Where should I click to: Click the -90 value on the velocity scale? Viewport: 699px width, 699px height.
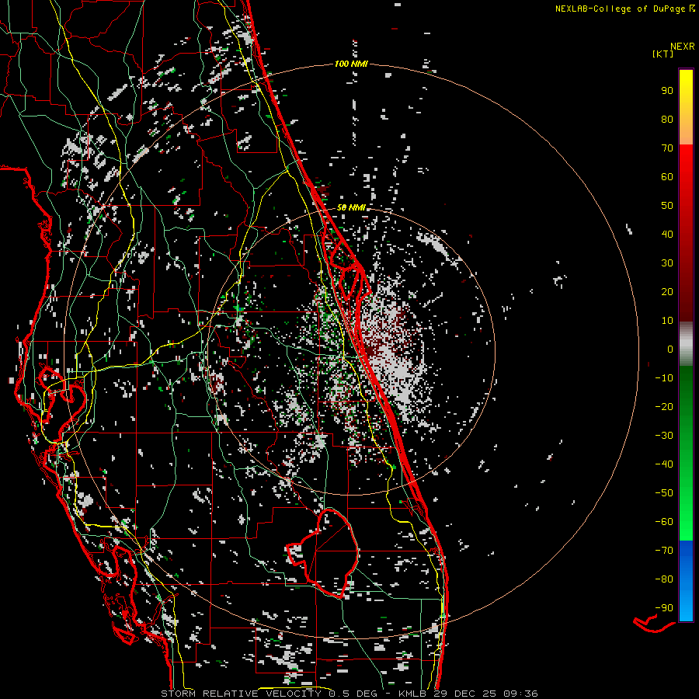tap(662, 608)
